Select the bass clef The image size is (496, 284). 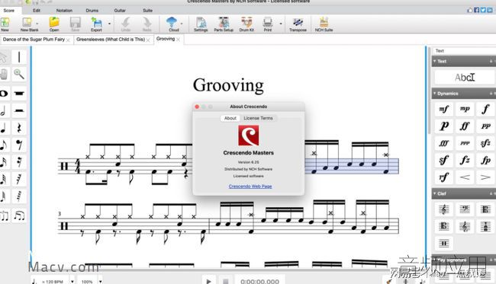pyautogui.click(x=465, y=209)
